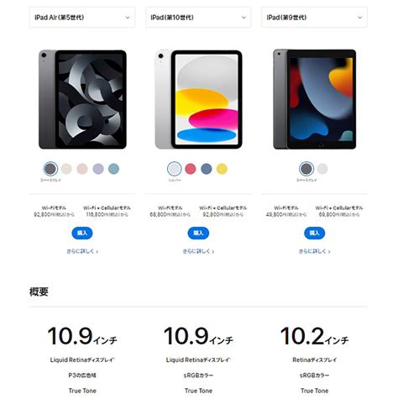Image resolution: width=398 pixels, height=399 pixels.
Task: Choose the starlight swatch for iPad Air
Action: [x=66, y=169]
